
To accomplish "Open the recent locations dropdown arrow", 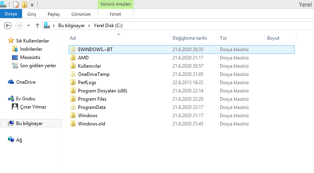I will click(28, 26).
